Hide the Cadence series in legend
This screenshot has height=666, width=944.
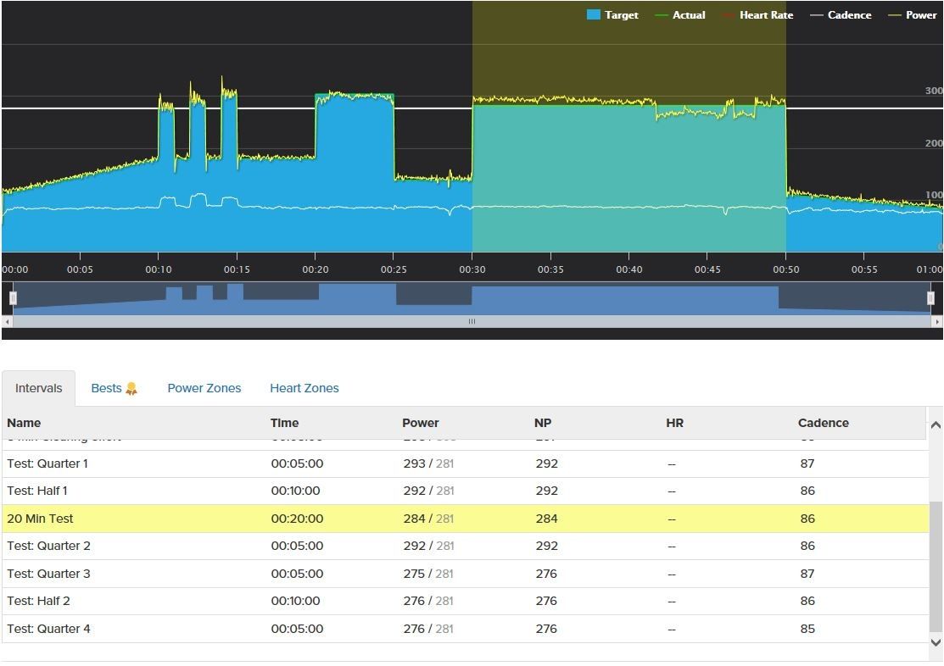tap(841, 15)
